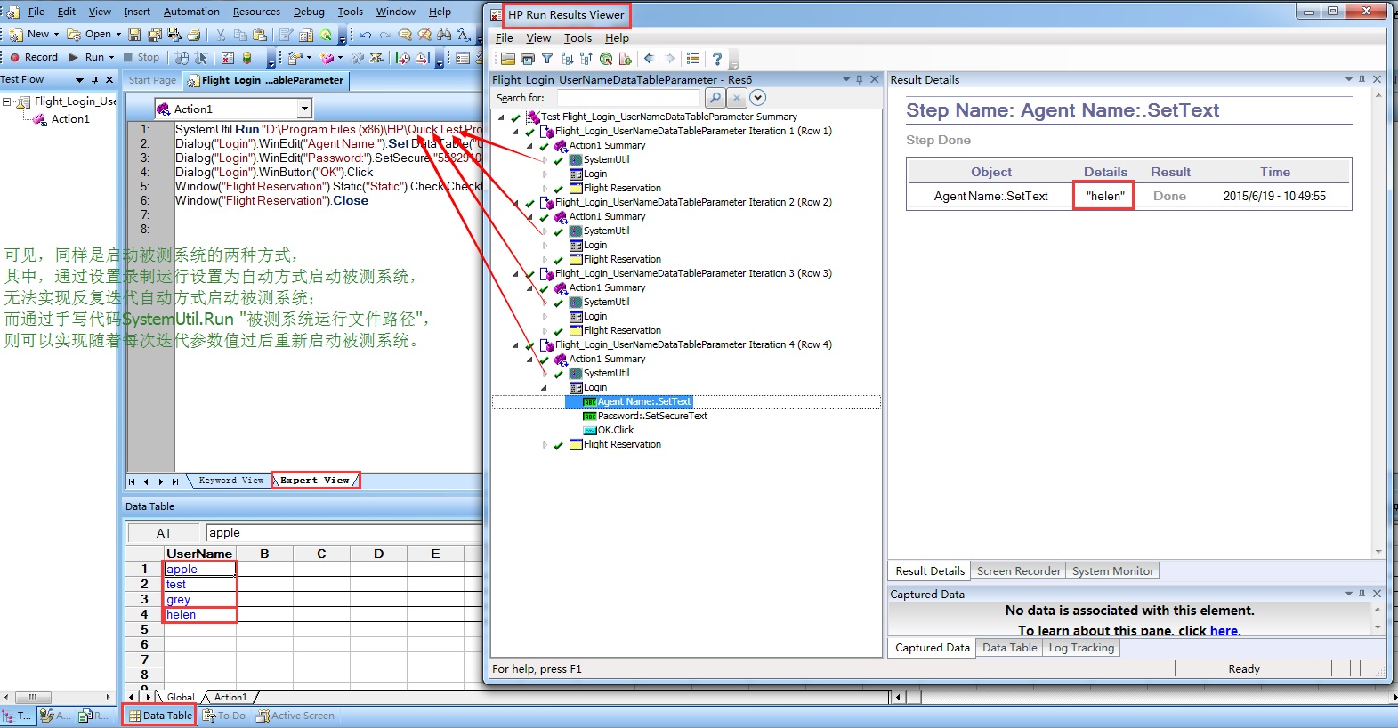The width and height of the screenshot is (1398, 728).
Task: Click the magnifier search button beside Search for
Action: [715, 98]
